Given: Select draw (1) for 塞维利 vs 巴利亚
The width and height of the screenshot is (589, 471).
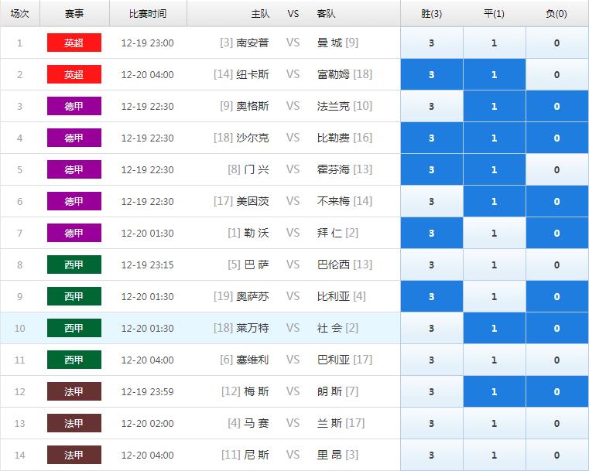Looking at the screenshot, I should tap(495, 360).
